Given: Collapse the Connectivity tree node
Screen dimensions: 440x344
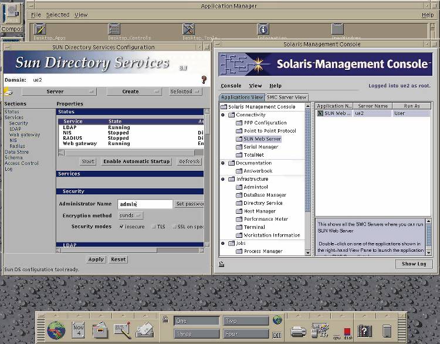Looking at the screenshot, I should click(x=224, y=115).
